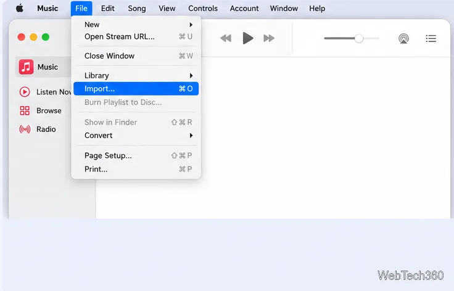Open the Apple logo menu
The image size is (454, 291).
[20, 9]
